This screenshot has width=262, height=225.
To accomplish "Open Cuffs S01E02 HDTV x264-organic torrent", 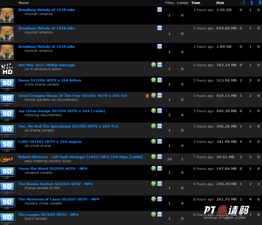I will point(50,142).
